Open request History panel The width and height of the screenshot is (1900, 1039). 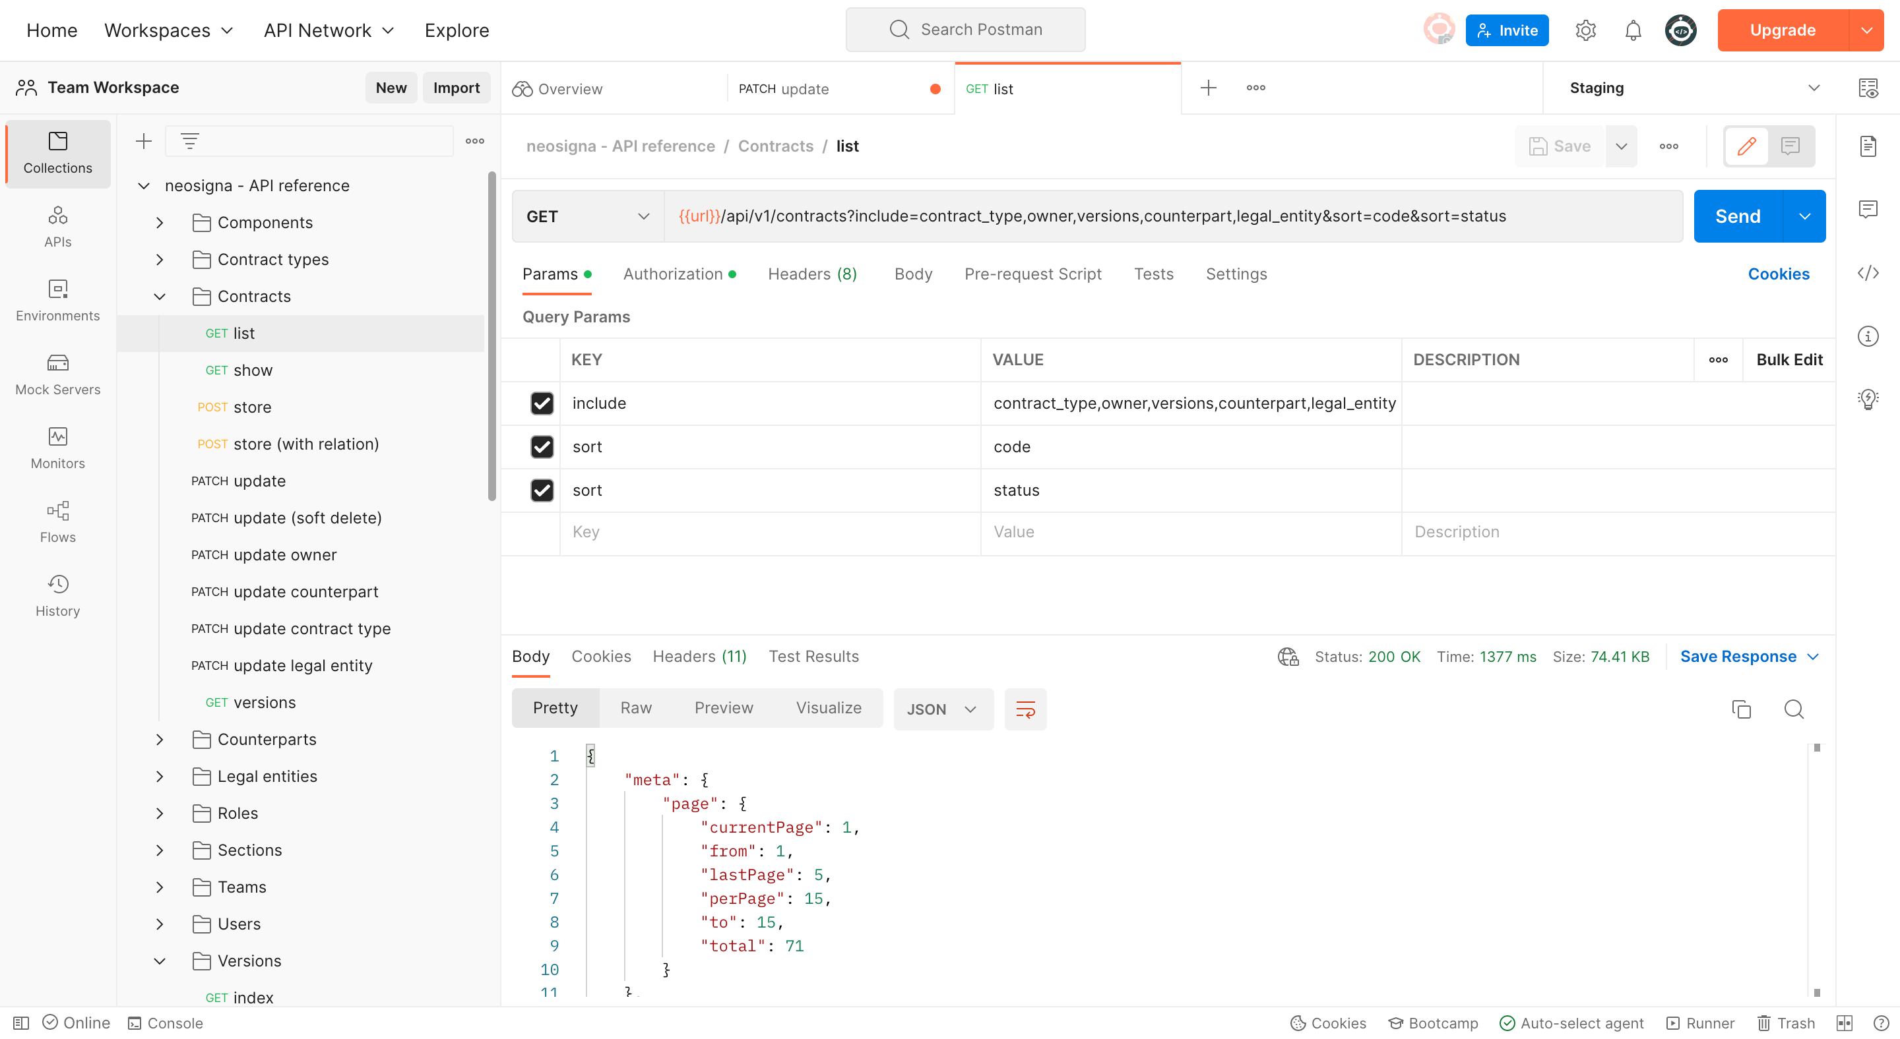tap(57, 594)
